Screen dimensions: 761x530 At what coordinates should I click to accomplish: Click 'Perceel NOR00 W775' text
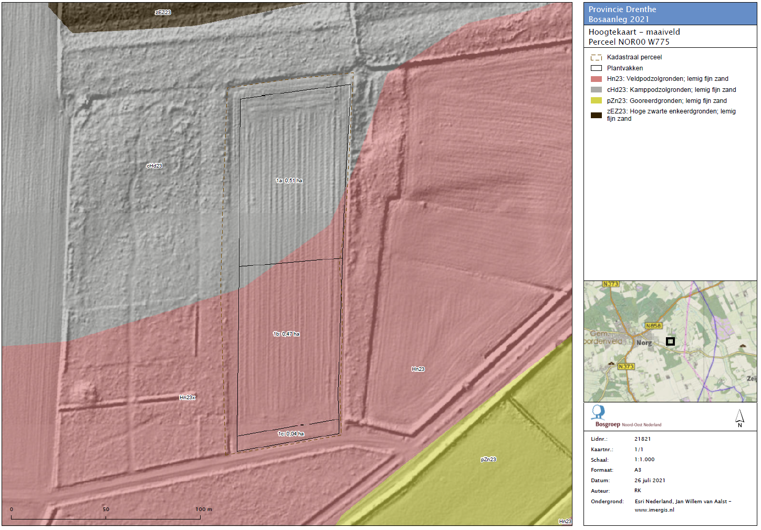click(629, 42)
